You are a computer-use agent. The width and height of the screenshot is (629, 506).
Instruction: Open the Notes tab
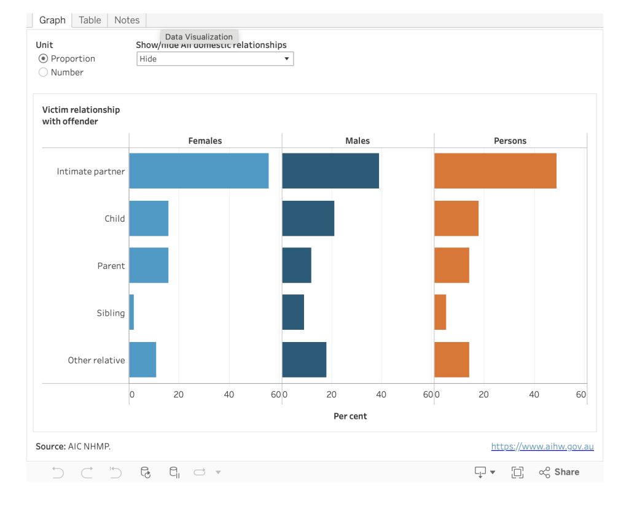127,20
